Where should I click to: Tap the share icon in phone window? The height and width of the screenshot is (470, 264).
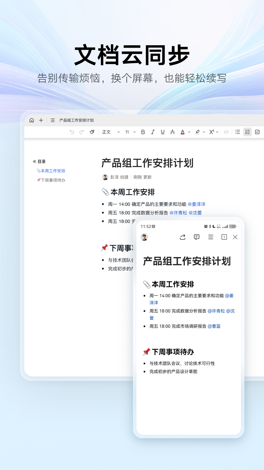[182, 237]
